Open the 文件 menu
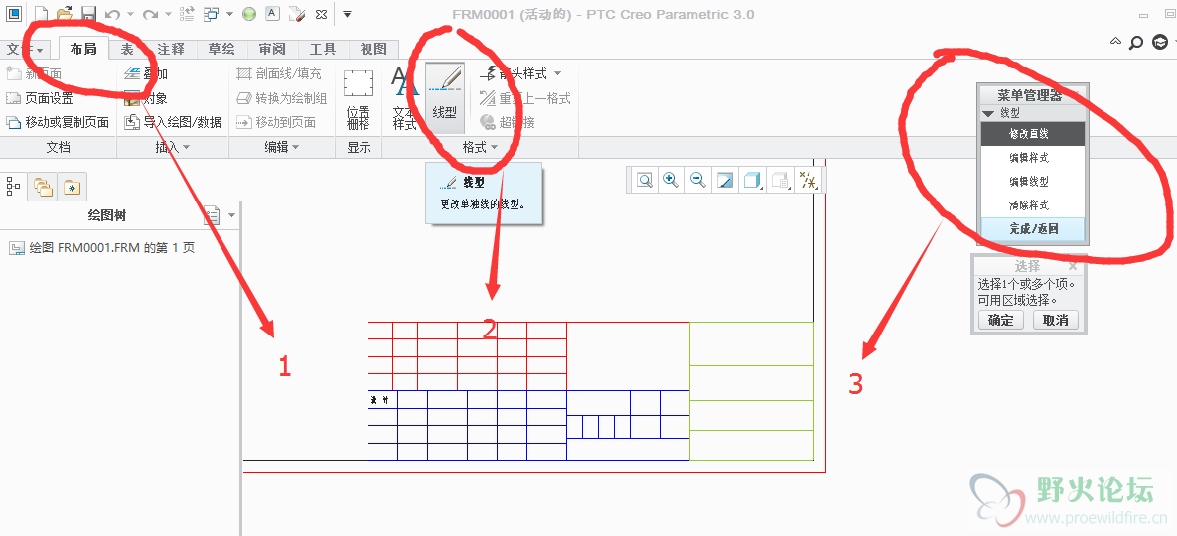Viewport: 1177px width, 536px height. tap(26, 50)
